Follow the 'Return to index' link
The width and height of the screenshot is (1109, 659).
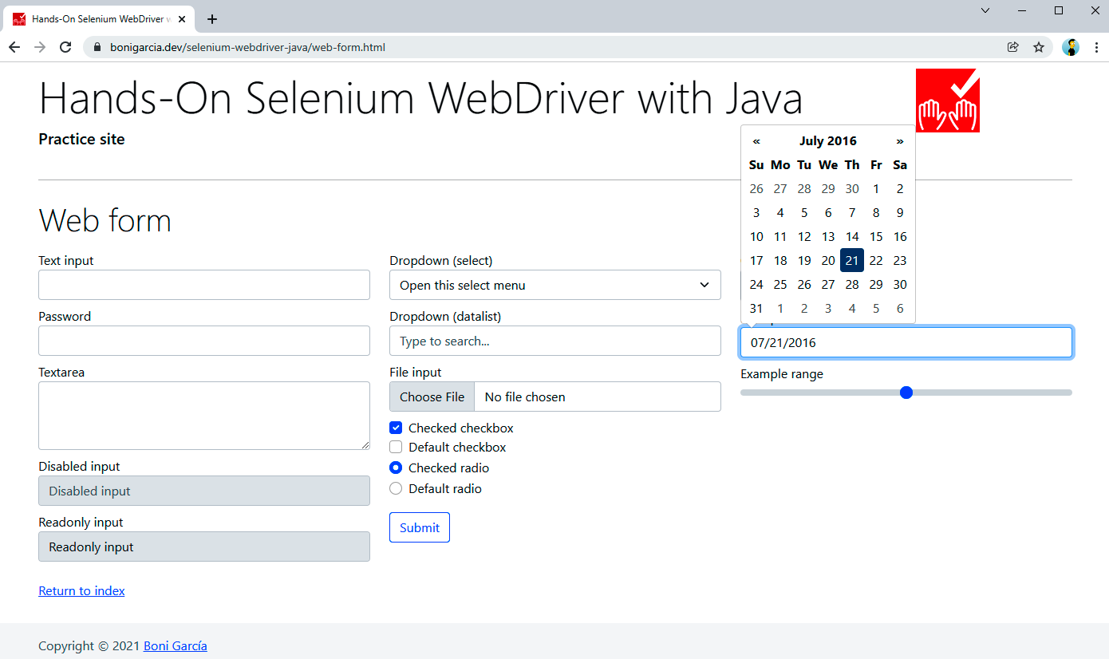coord(81,591)
